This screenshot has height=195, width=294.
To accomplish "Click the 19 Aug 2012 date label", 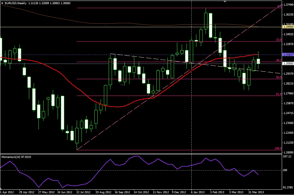I will [x=103, y=193].
